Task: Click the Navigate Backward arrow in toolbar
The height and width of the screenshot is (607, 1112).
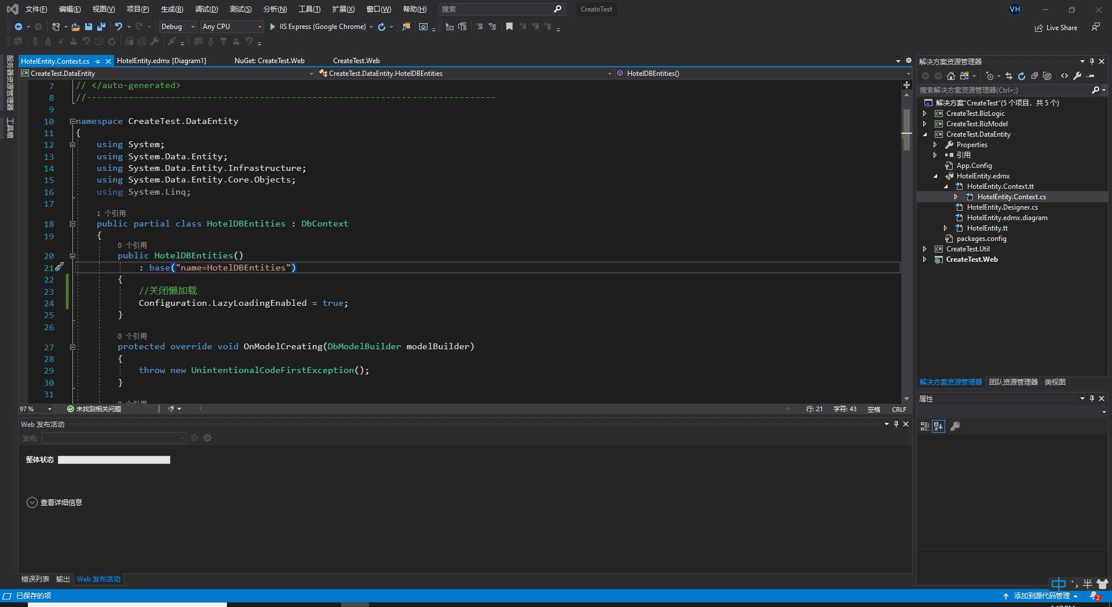Action: pyautogui.click(x=19, y=27)
